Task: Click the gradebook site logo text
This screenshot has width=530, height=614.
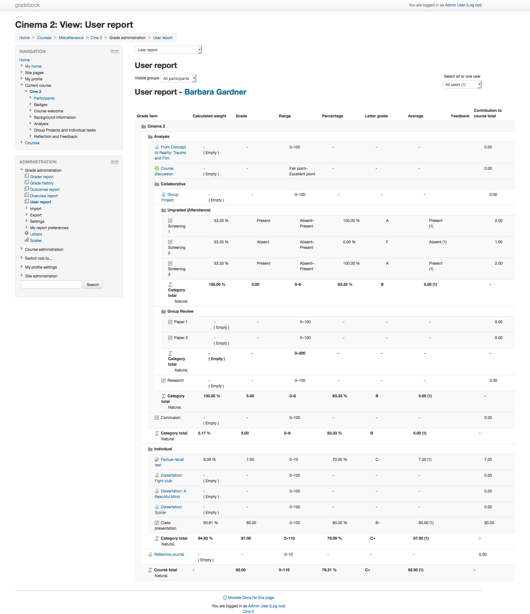Action: pyautogui.click(x=27, y=5)
